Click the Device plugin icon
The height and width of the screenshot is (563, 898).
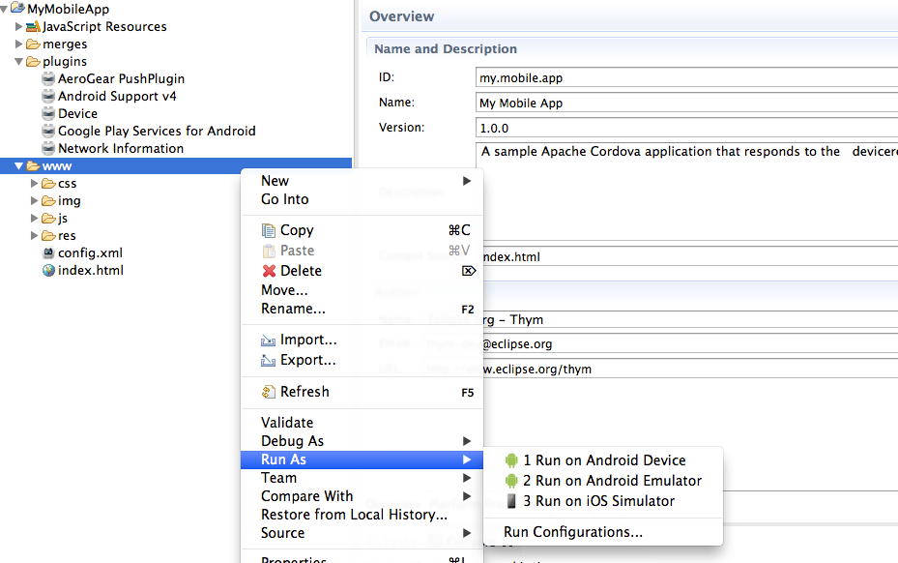tap(48, 113)
